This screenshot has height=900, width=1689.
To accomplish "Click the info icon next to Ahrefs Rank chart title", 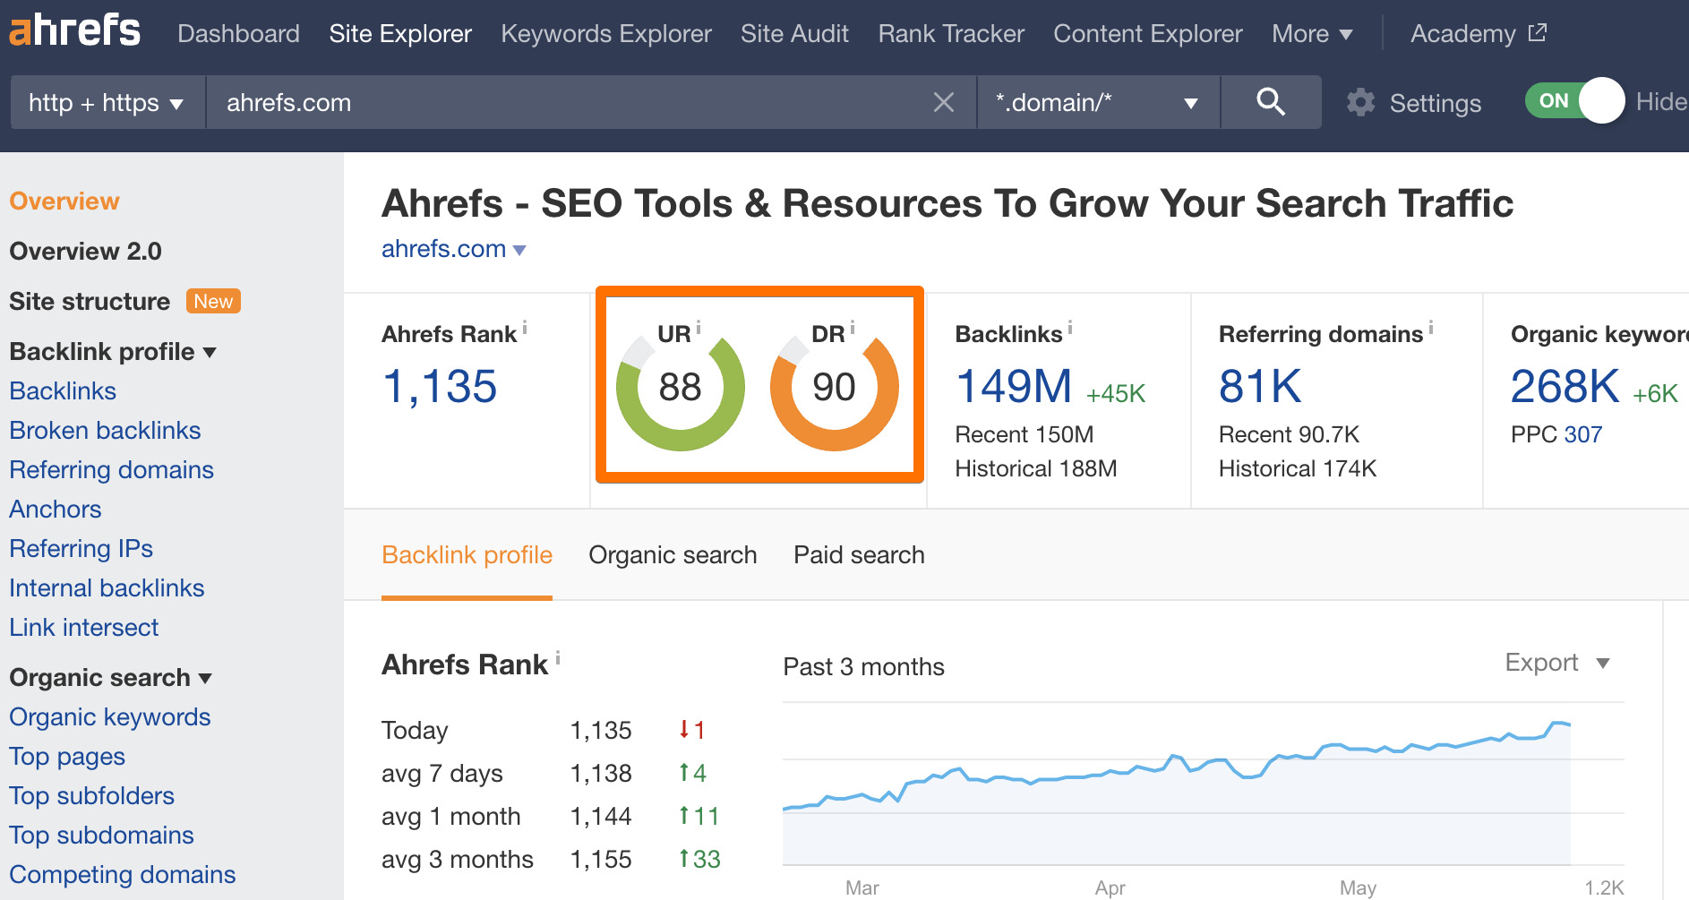I will coord(558,658).
